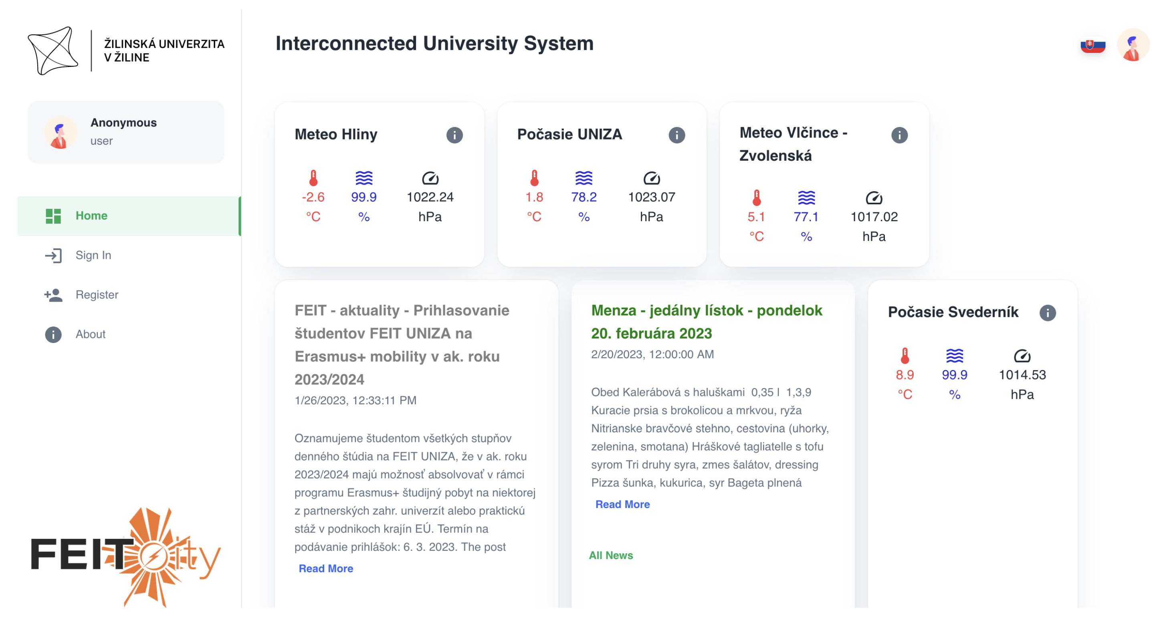
Task: Click the About info icon in sidebar
Action: click(53, 335)
